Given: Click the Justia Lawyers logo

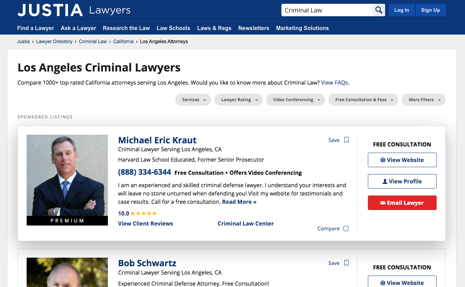Looking at the screenshot, I should point(74,10).
